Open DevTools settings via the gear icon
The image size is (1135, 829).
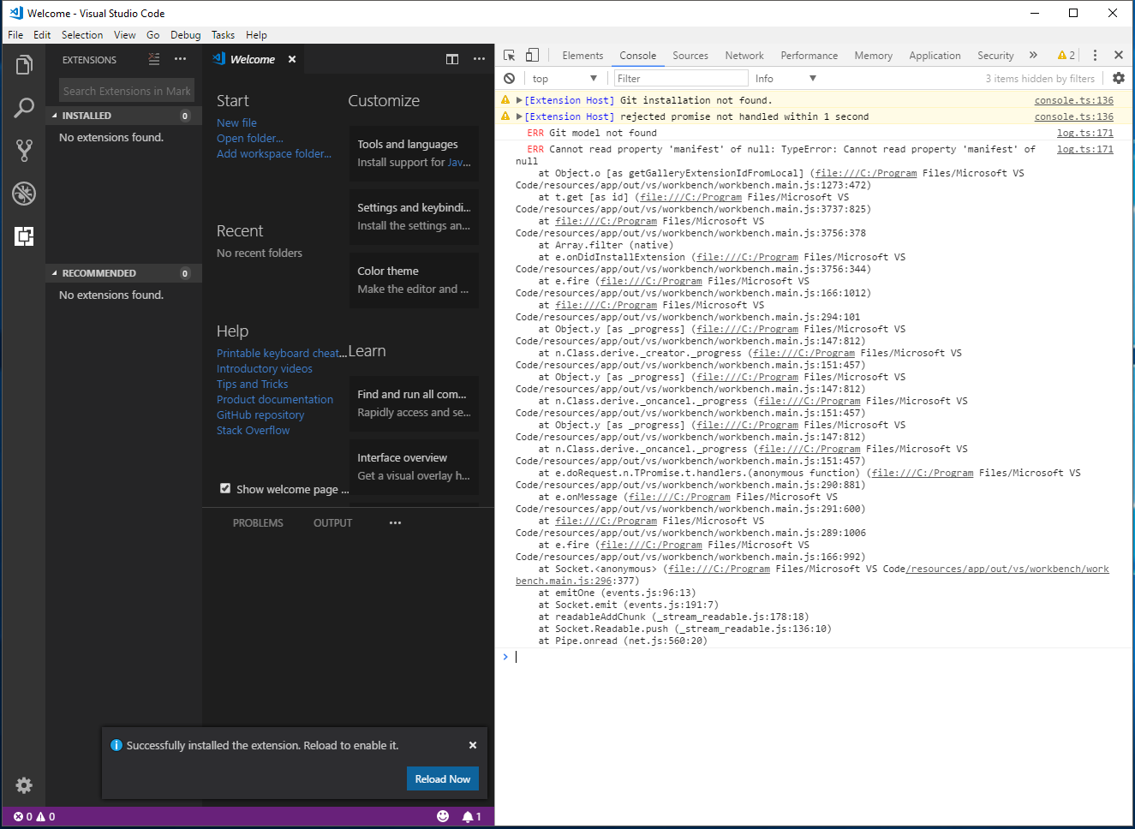click(1120, 78)
